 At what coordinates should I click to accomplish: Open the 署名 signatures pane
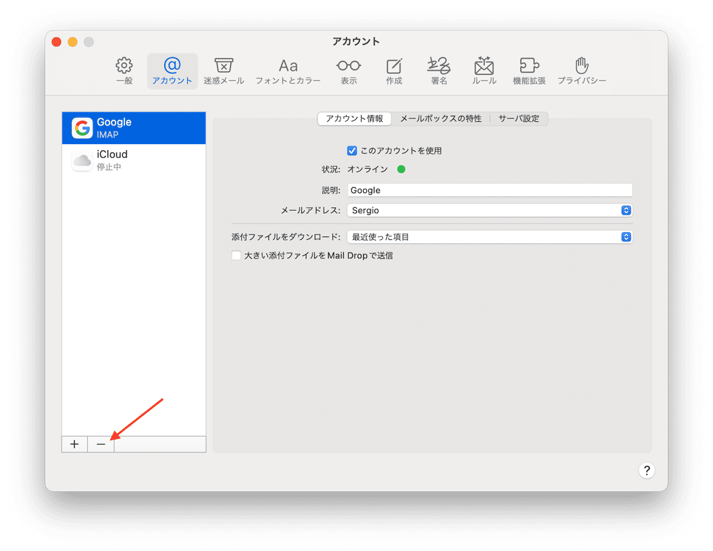click(x=439, y=71)
